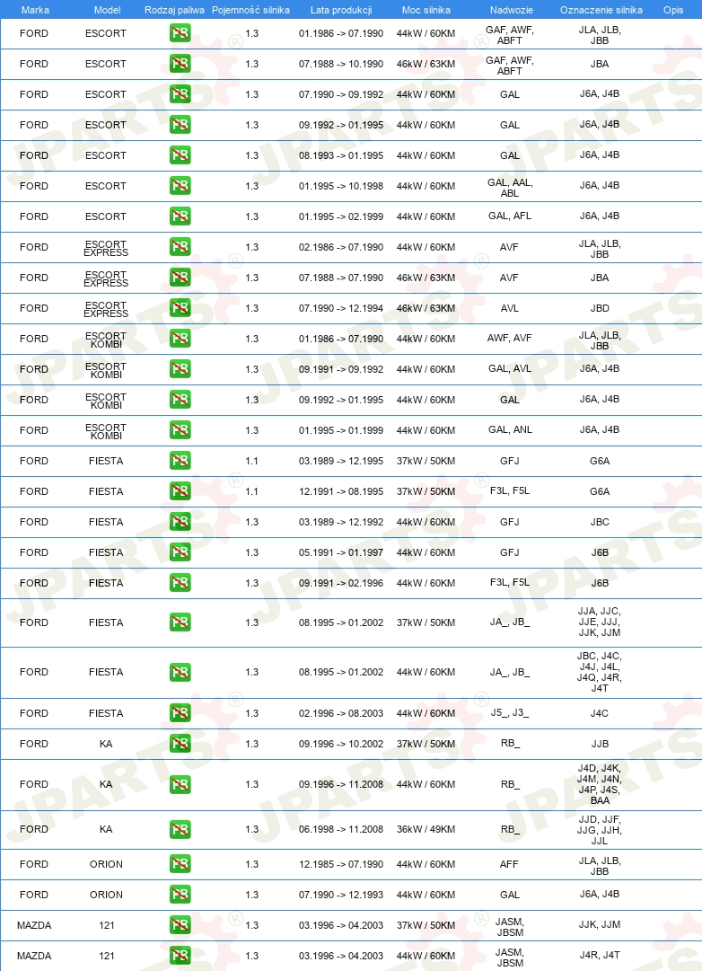Click the Moc silnika column header

426,10
